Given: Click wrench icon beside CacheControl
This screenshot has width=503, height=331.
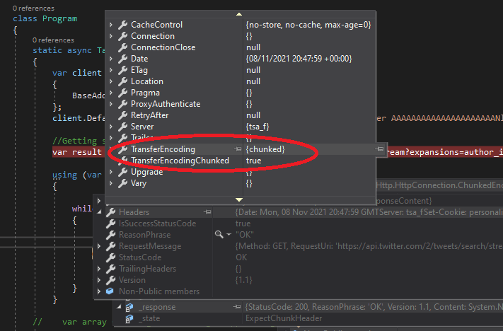Looking at the screenshot, I should tap(122, 25).
